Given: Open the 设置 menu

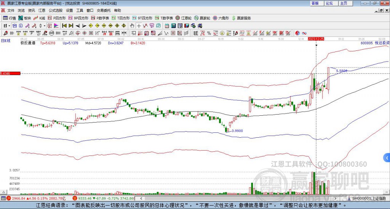Looking at the screenshot, I should [x=69, y=10].
